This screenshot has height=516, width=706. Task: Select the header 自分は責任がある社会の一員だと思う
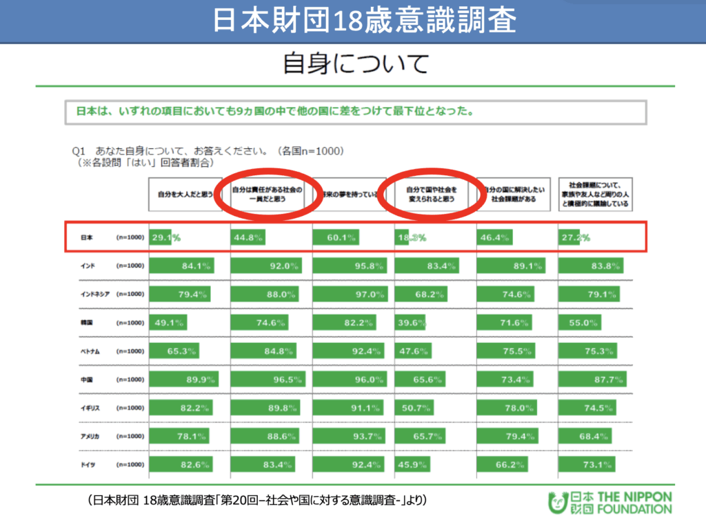268,195
